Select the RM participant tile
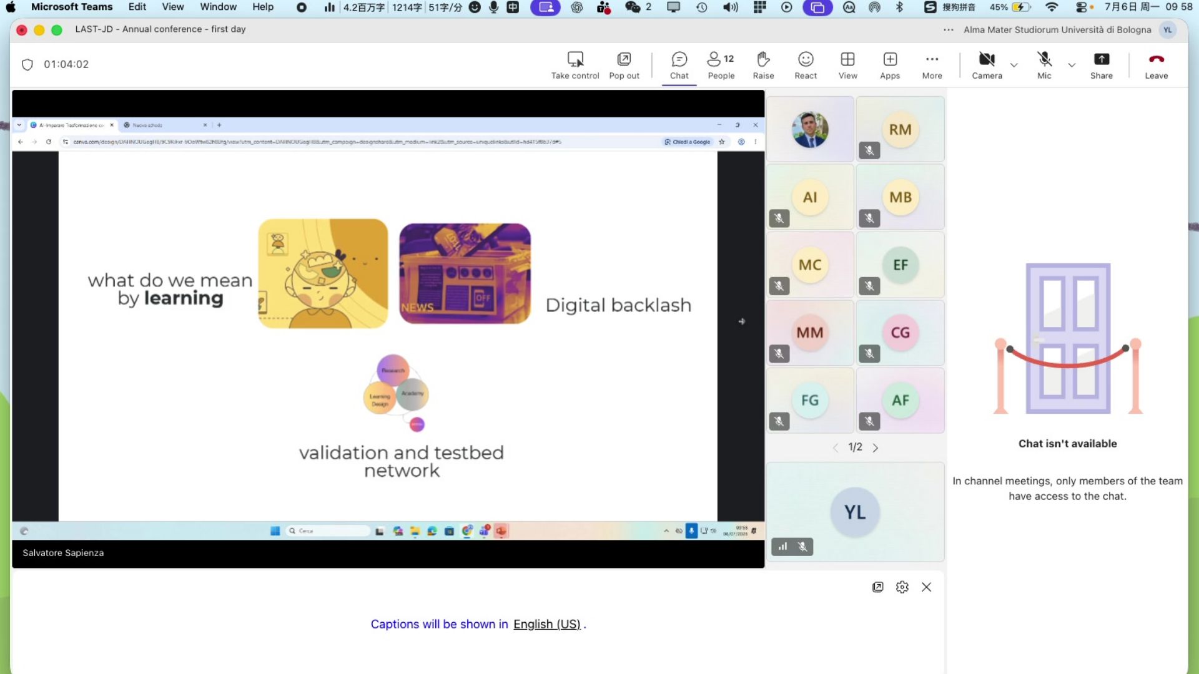This screenshot has height=674, width=1199. click(x=900, y=129)
